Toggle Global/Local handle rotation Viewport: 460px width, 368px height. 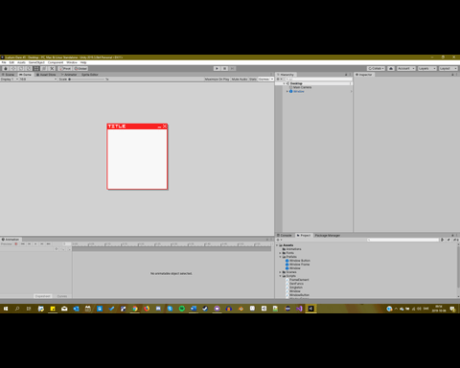point(80,68)
